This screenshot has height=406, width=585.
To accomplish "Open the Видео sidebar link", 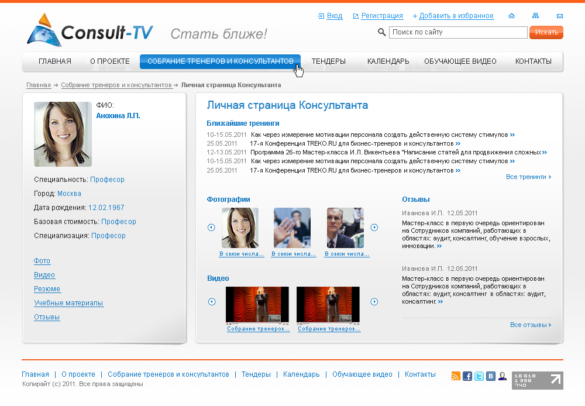I will [44, 275].
